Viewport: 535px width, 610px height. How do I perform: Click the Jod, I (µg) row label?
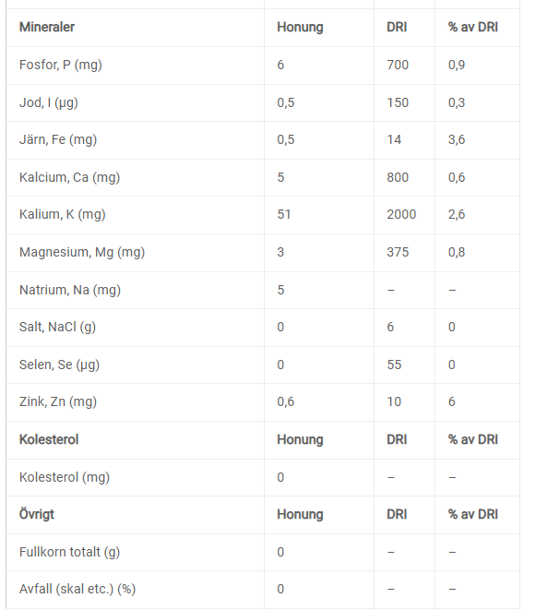(x=49, y=102)
